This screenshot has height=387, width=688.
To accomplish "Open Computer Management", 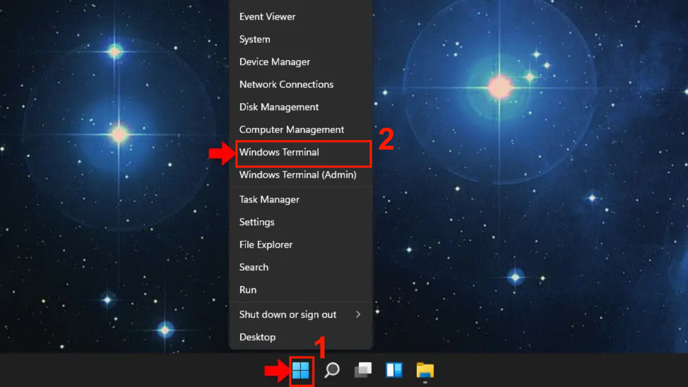I will point(301,130).
